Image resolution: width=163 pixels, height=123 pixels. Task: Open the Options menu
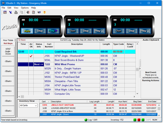pos(25,8)
